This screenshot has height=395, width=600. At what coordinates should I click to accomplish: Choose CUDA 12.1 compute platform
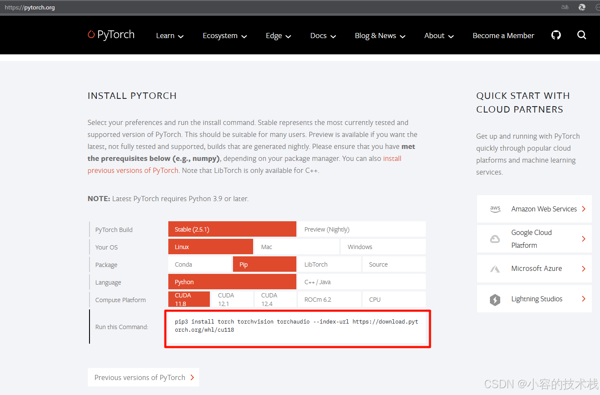(x=232, y=299)
